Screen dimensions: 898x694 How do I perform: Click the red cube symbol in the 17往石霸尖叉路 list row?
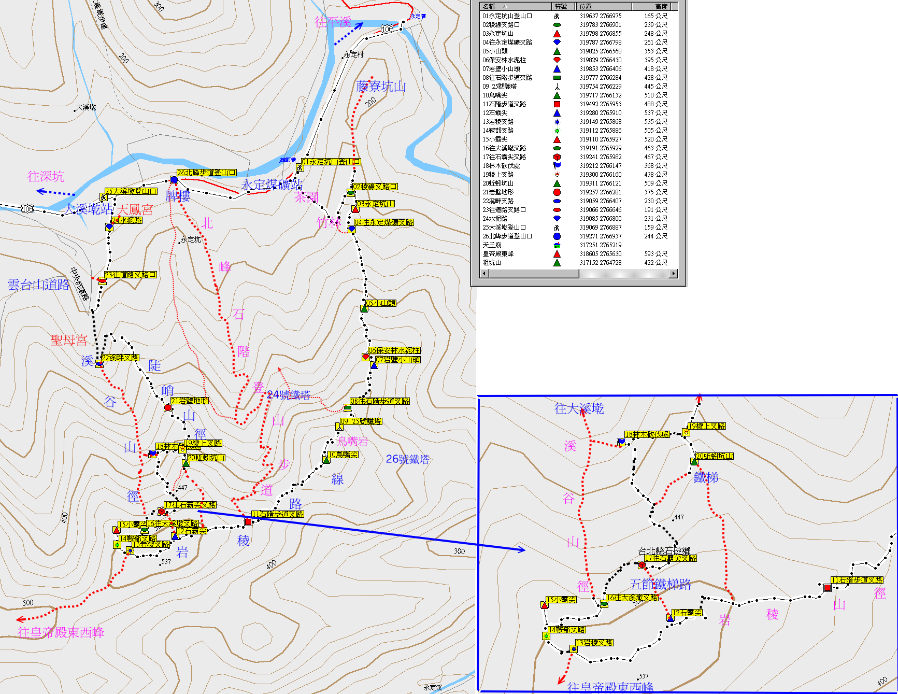pos(557,157)
